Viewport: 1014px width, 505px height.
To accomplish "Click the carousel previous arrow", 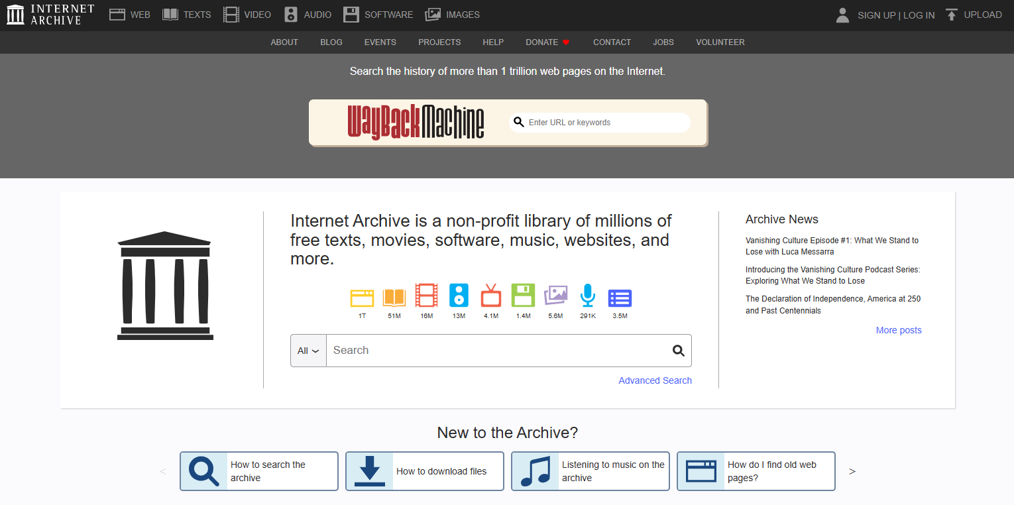I will point(163,472).
